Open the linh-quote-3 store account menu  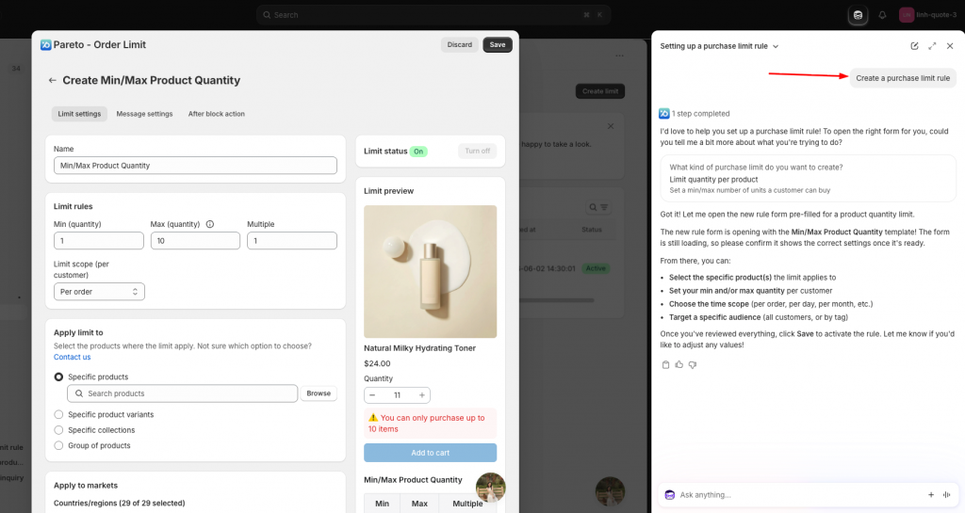coord(927,15)
